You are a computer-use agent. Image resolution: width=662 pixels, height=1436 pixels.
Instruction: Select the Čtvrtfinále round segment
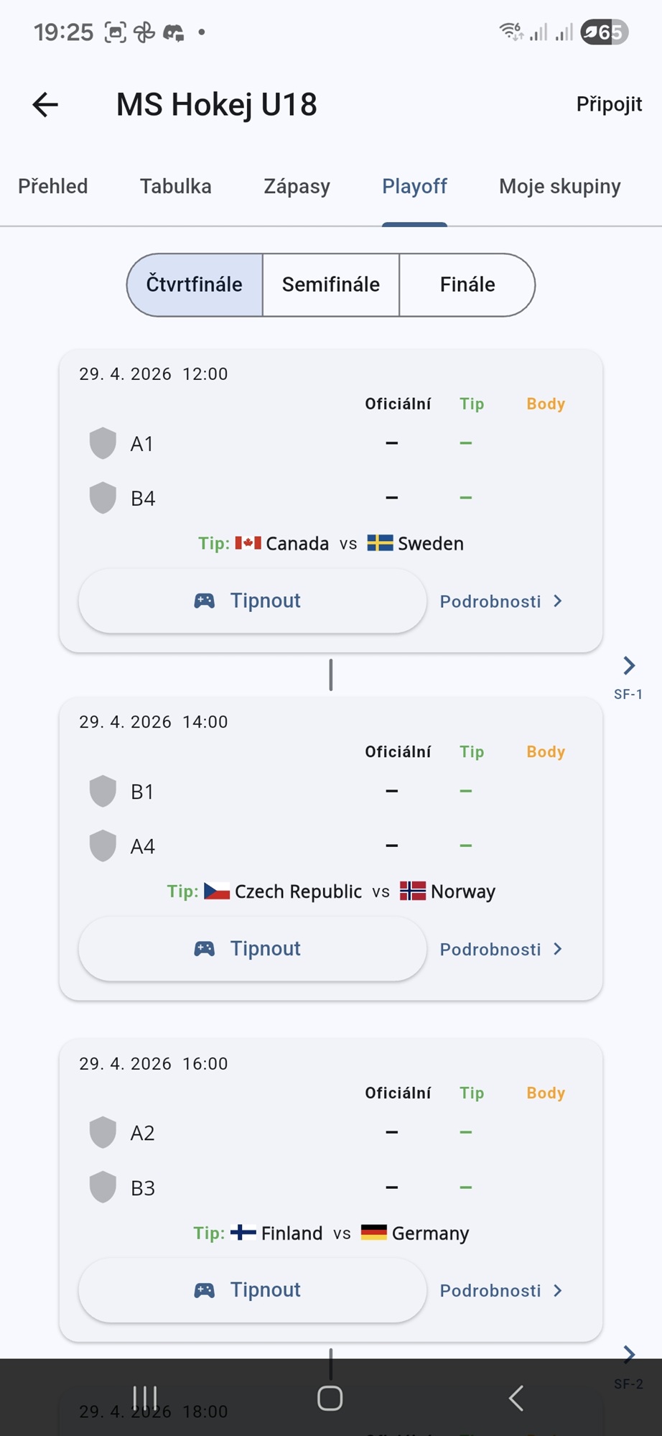(195, 284)
